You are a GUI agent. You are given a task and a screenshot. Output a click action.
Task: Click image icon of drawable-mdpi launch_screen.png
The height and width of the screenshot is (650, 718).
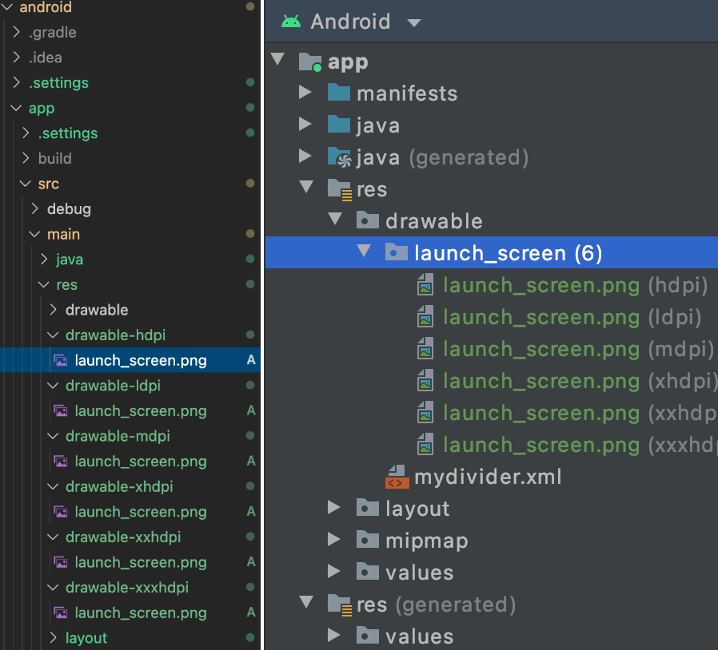(61, 461)
